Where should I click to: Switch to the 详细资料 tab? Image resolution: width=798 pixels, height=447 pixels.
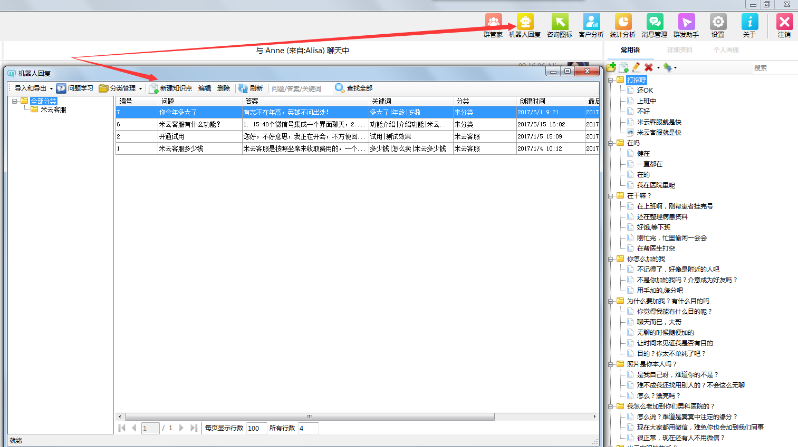pos(679,50)
